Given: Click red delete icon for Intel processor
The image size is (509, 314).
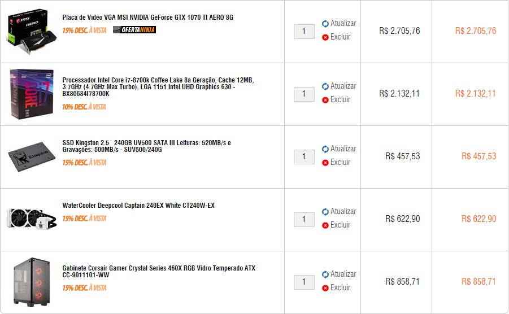Looking at the screenshot, I should tap(325, 100).
